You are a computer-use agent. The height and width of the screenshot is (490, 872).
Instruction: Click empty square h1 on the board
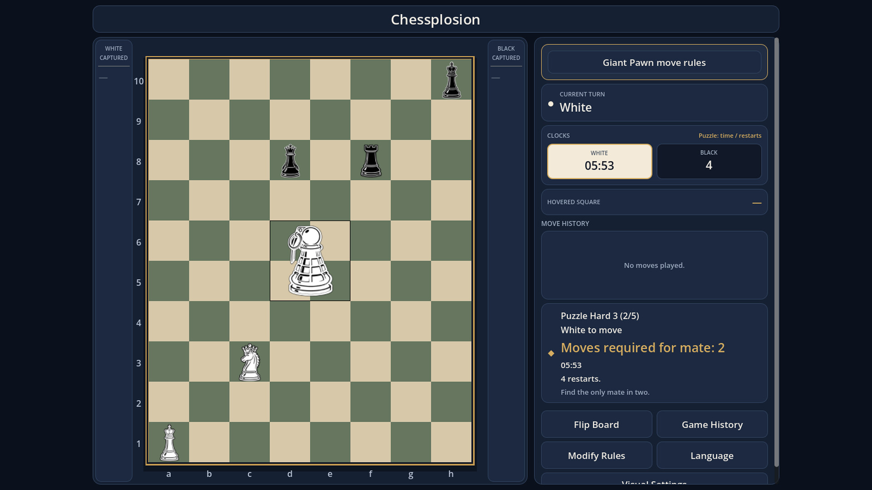point(451,443)
